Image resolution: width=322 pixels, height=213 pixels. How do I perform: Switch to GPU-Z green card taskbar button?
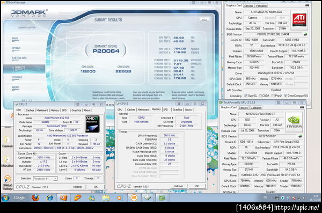(162, 198)
